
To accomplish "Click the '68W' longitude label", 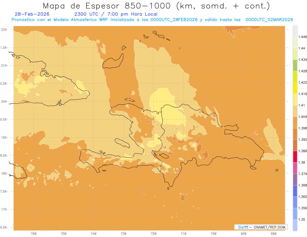I will tap(273, 234).
